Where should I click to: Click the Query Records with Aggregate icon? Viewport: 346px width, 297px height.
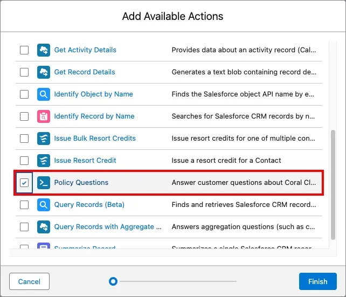[x=44, y=227]
